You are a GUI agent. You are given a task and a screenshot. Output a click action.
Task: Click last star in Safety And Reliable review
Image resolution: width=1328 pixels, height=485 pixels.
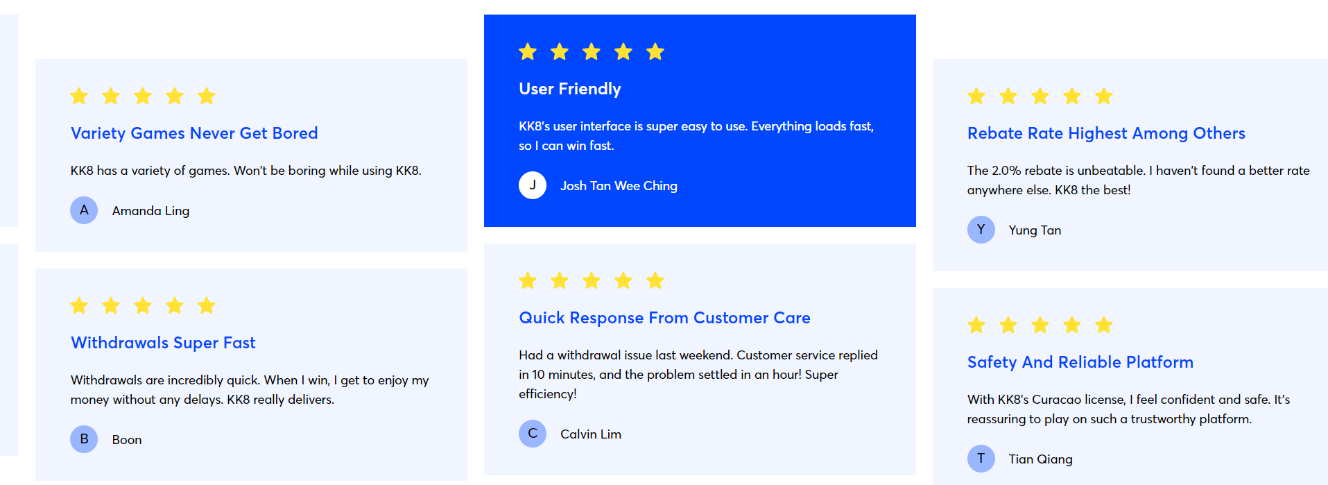(x=1104, y=325)
